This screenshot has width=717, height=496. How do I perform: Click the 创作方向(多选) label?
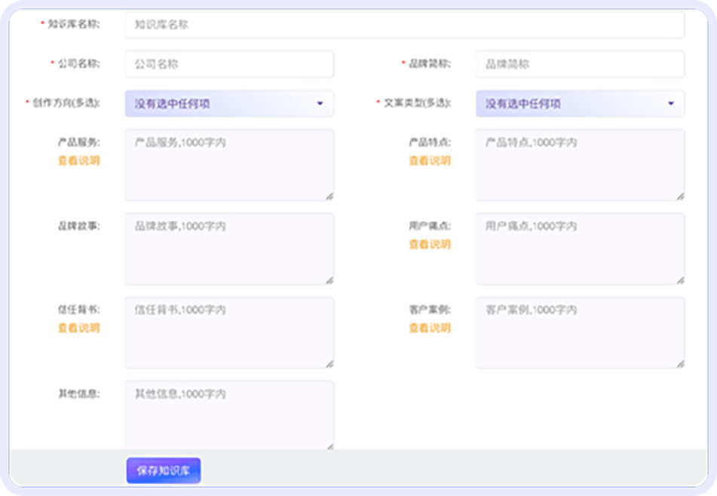tap(66, 103)
